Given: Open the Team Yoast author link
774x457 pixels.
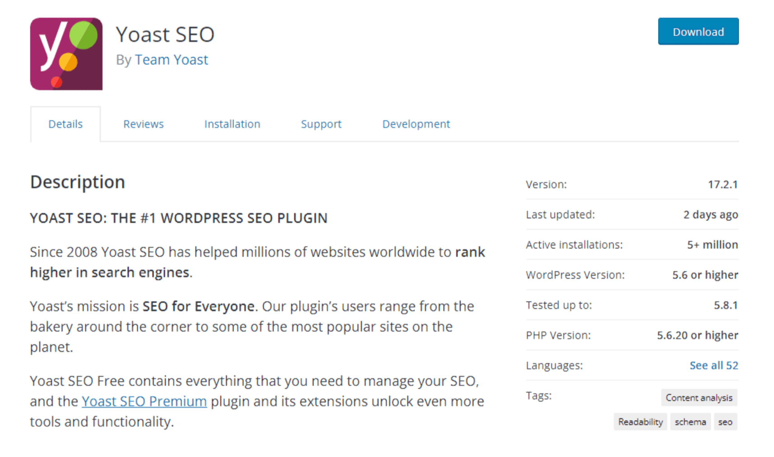Looking at the screenshot, I should pos(171,60).
